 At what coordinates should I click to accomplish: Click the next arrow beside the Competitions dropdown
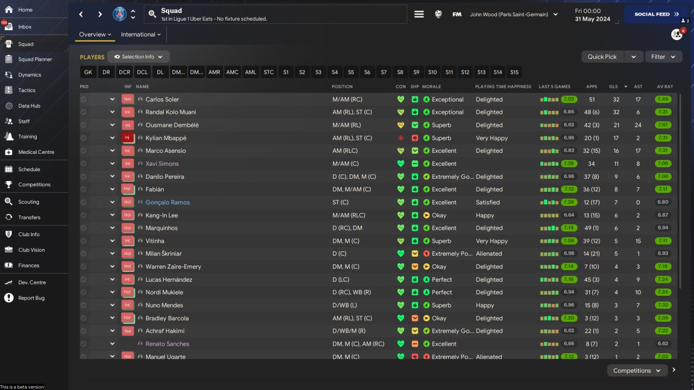[x=674, y=370]
